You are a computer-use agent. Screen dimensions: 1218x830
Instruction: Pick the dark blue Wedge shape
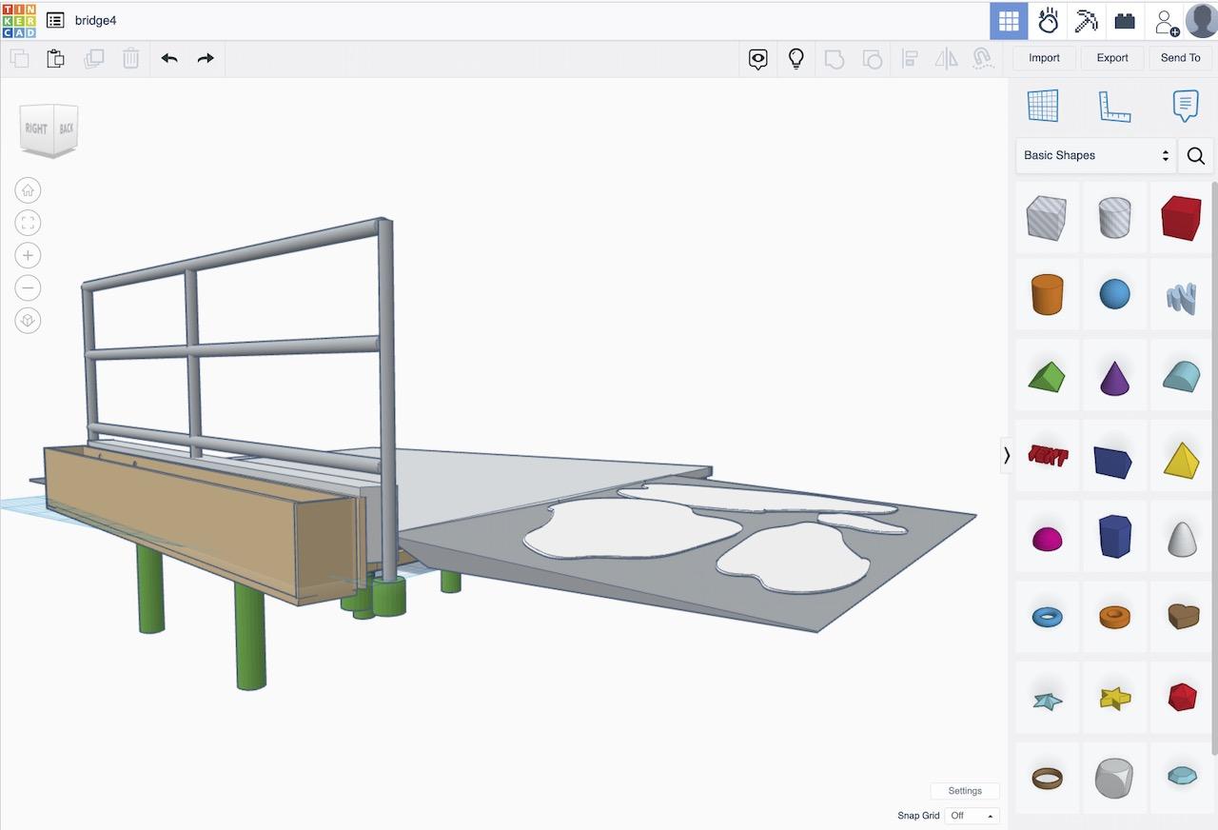[1114, 462]
